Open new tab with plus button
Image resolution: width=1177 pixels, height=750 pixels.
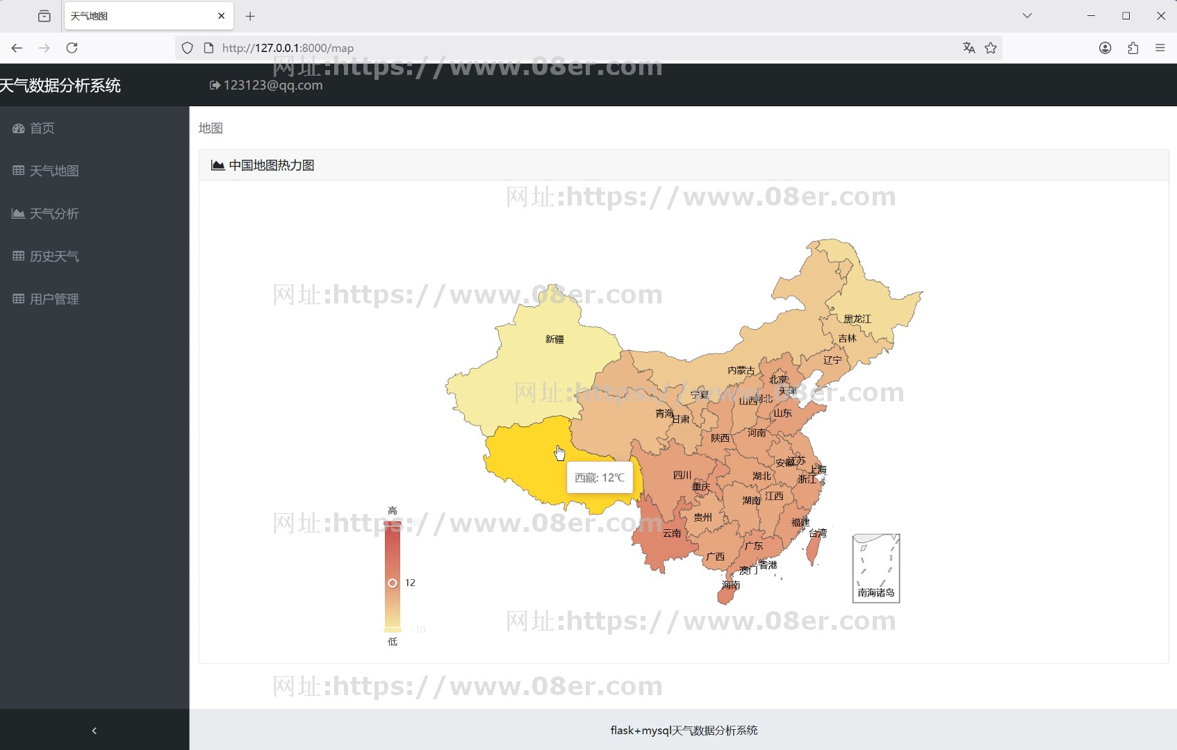[x=250, y=16]
